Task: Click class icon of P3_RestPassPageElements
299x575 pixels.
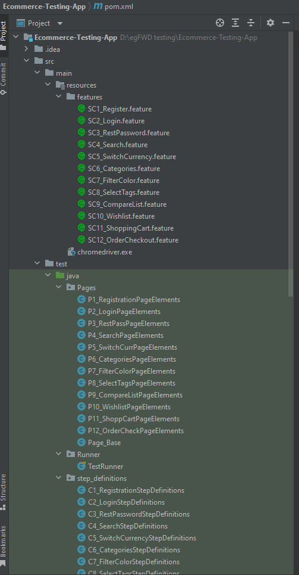Action: [81, 324]
